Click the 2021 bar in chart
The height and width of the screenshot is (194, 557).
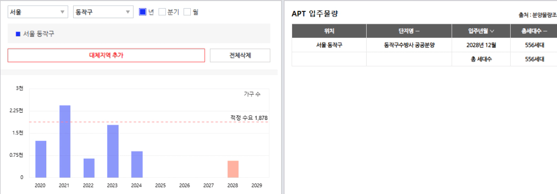click(x=65, y=141)
